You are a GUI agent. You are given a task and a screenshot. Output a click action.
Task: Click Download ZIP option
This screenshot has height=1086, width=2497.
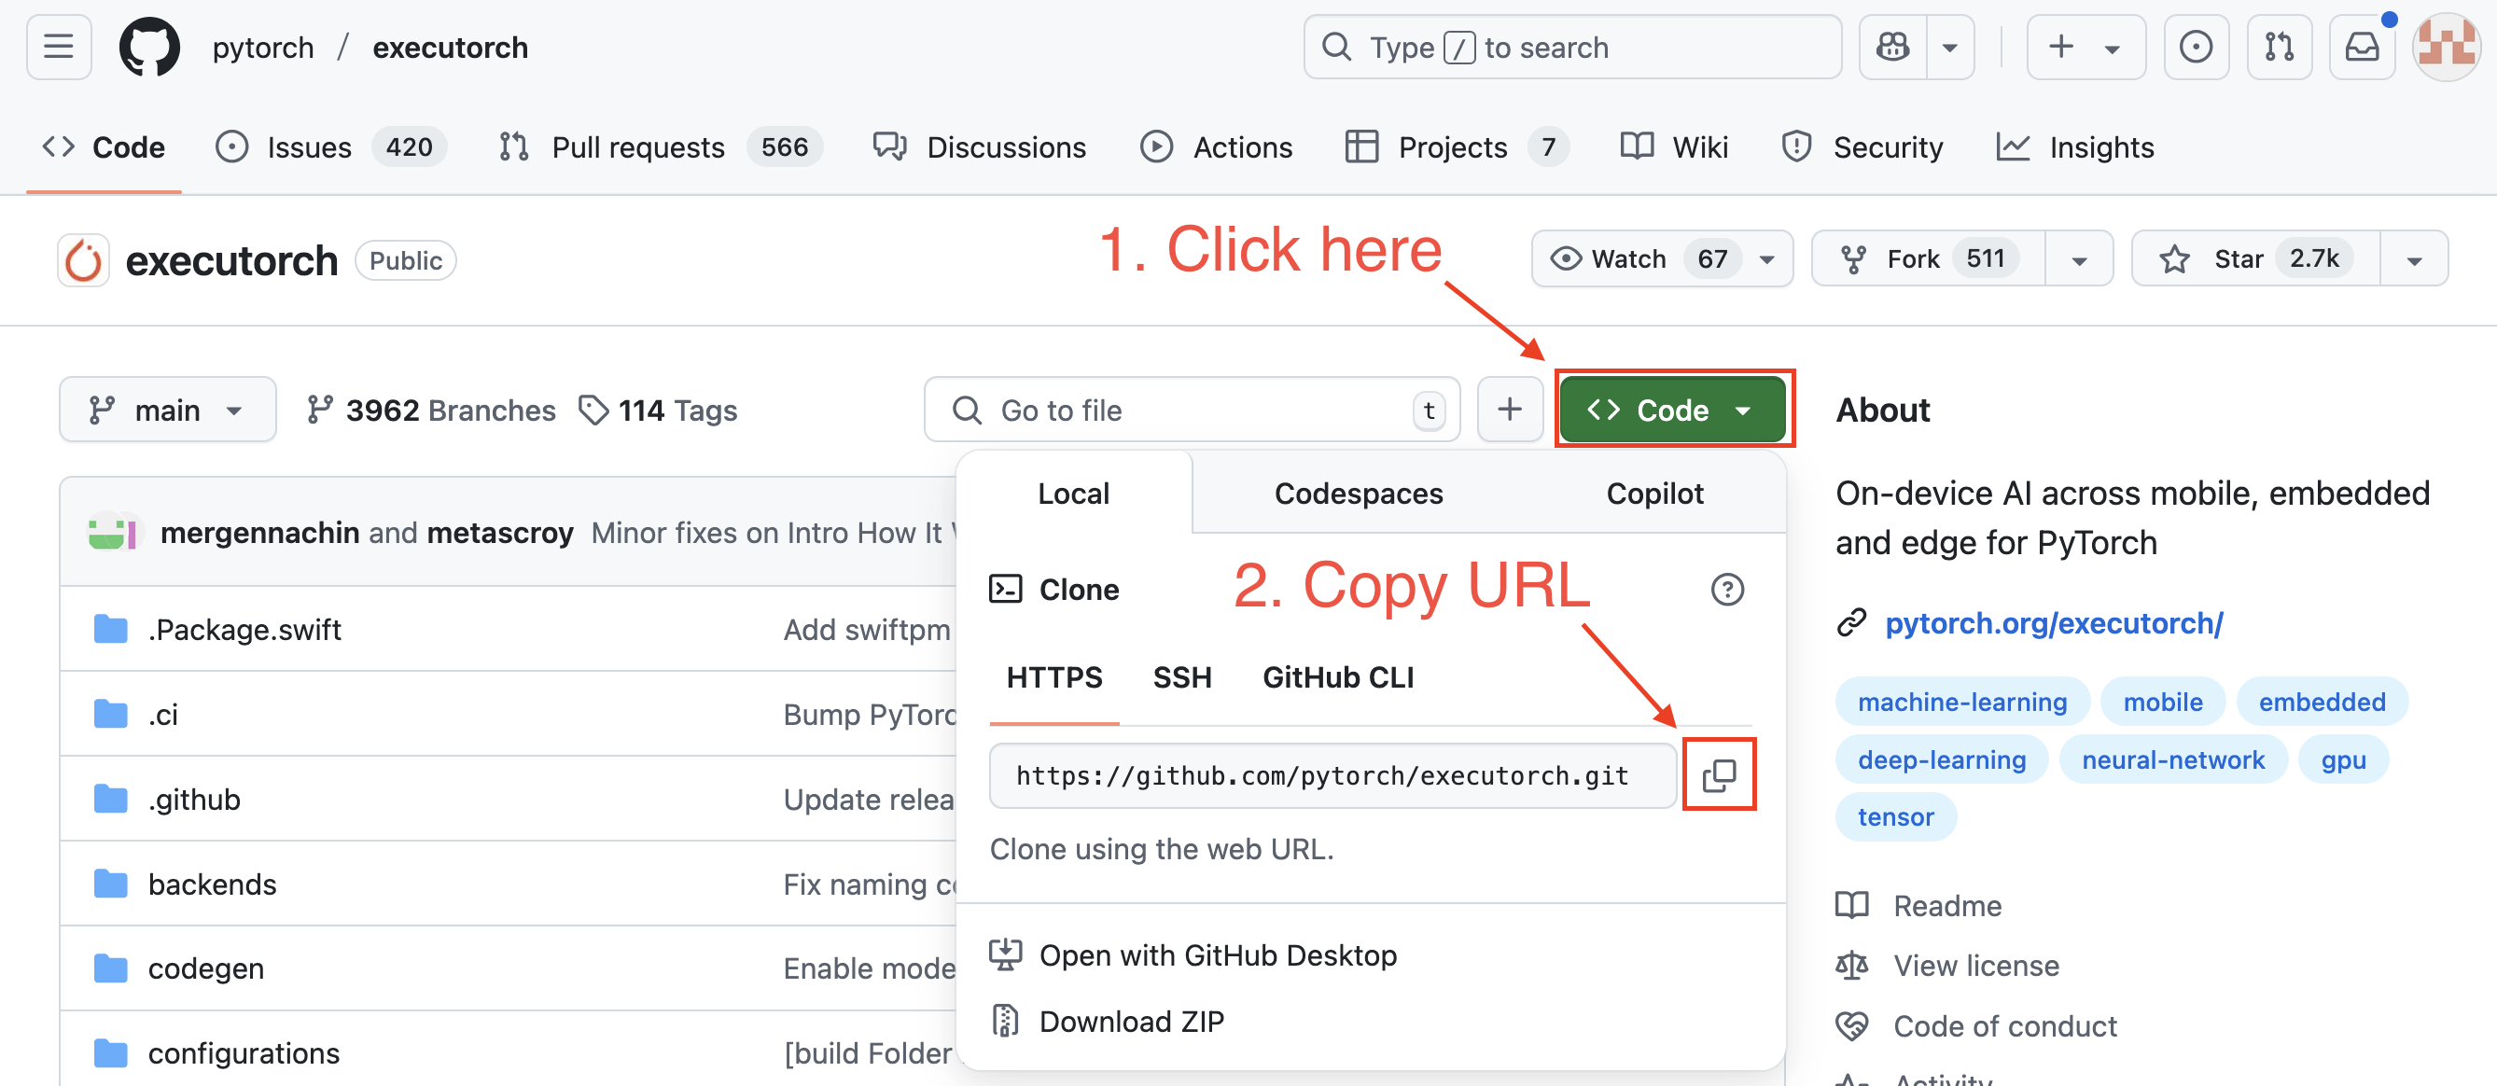pyautogui.click(x=1131, y=1021)
